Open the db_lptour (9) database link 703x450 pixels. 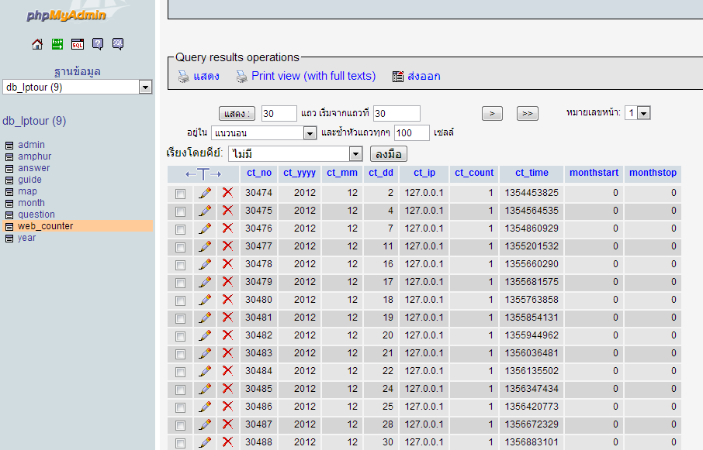[34, 122]
